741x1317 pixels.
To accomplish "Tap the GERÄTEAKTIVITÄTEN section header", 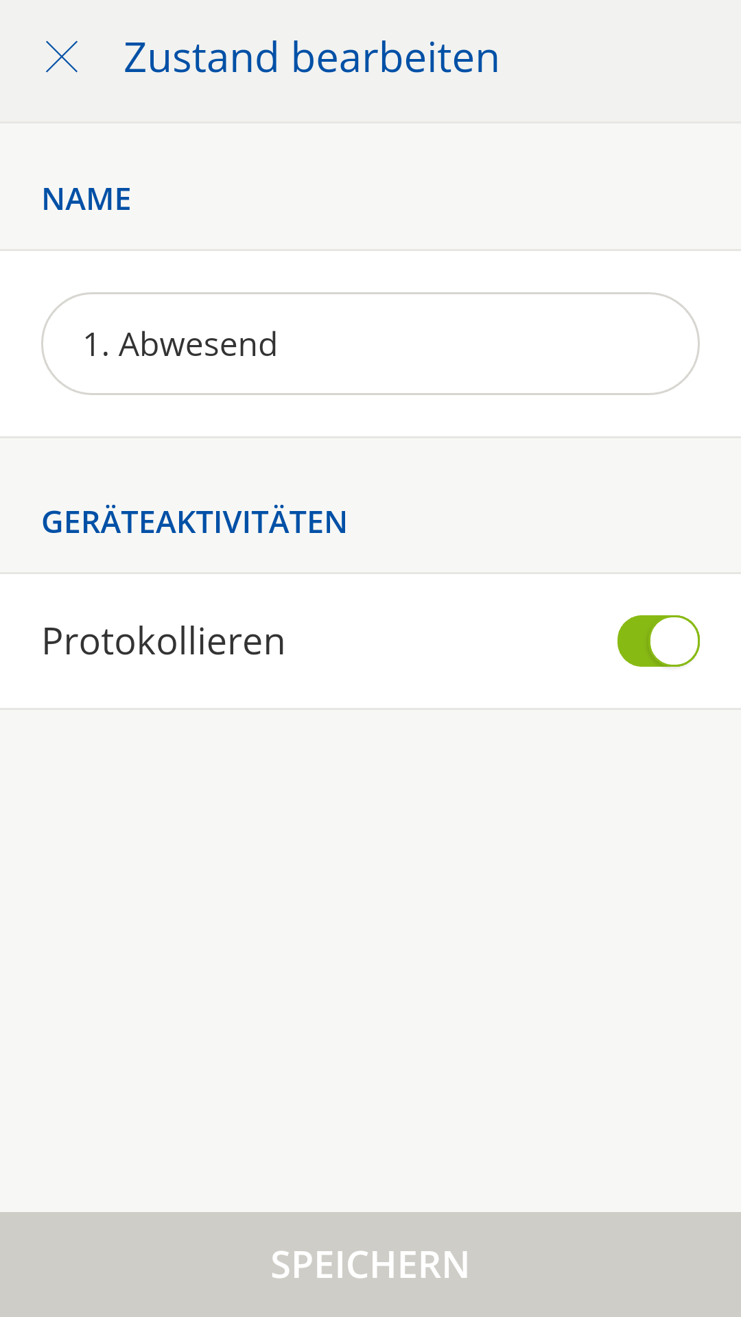I will [194, 522].
